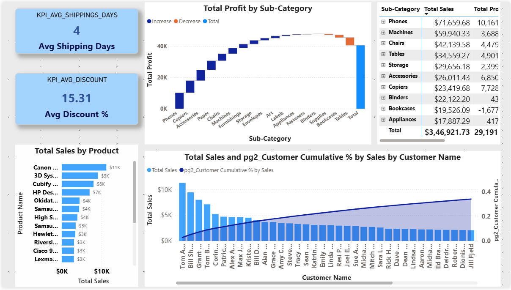Select the Avg Discount % KPI card

point(77,99)
